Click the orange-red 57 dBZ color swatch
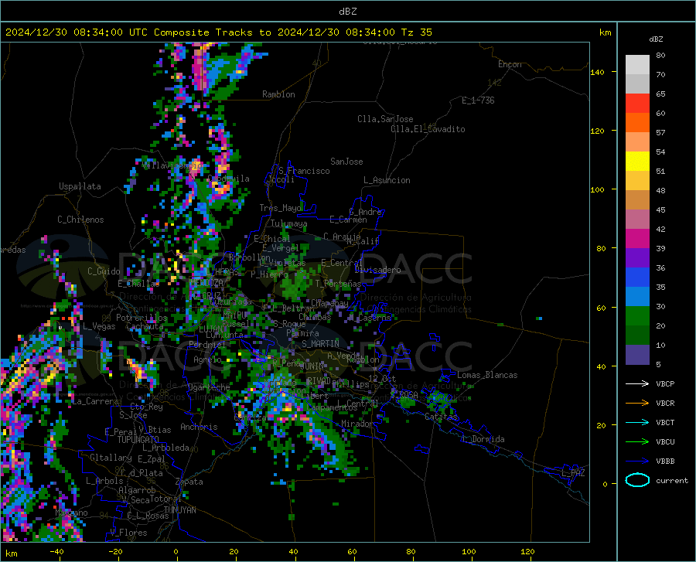The width and height of the screenshot is (696, 562). (x=637, y=123)
